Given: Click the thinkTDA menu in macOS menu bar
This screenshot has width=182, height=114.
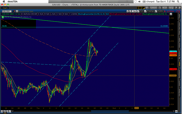Looking at the screenshot, I should 13,1.
